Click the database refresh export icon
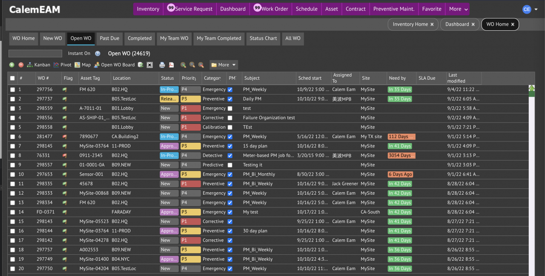 [x=141, y=65]
